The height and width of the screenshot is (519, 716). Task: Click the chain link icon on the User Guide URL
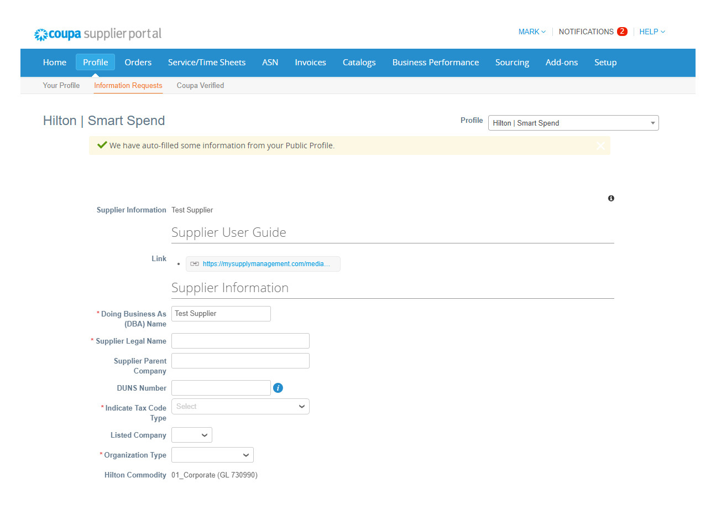coord(194,264)
